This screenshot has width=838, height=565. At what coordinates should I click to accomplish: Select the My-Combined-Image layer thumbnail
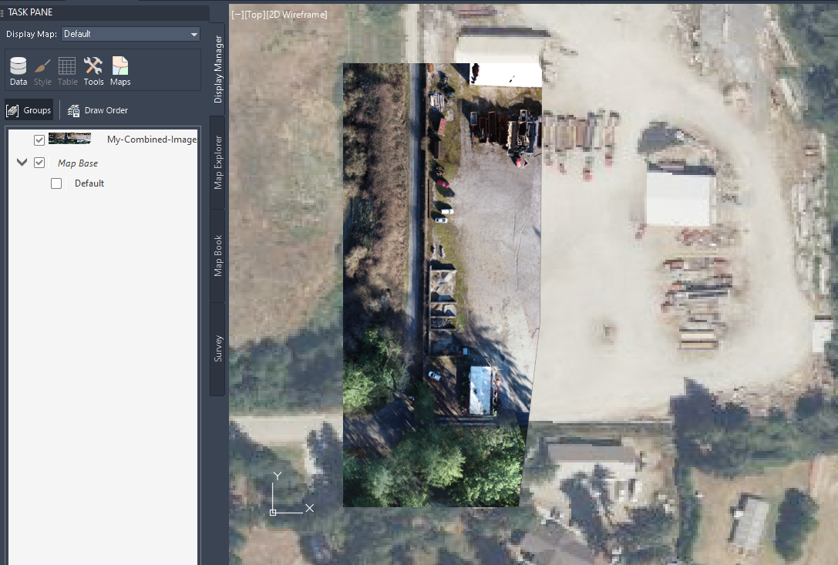[69, 140]
